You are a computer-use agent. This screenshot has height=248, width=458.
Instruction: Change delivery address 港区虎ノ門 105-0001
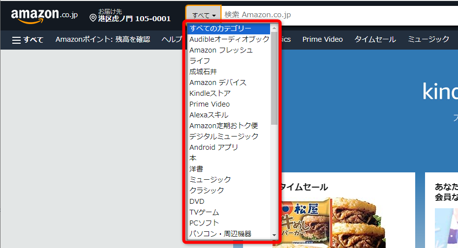click(x=134, y=19)
